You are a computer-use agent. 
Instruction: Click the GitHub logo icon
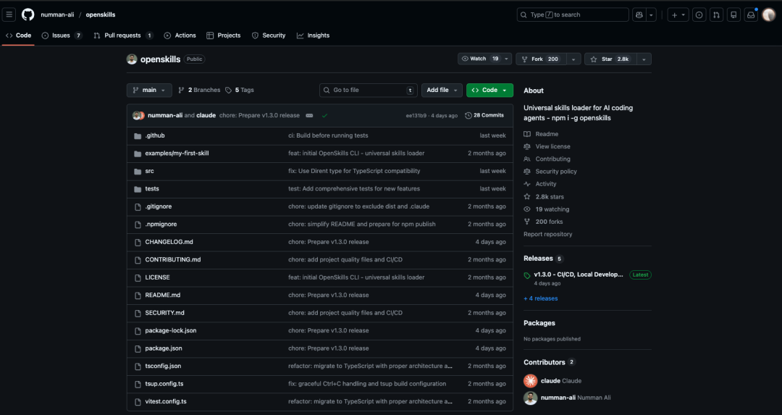pyautogui.click(x=28, y=14)
